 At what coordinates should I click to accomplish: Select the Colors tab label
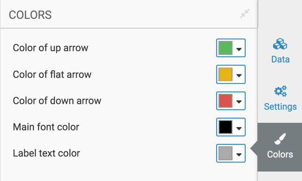point(280,154)
